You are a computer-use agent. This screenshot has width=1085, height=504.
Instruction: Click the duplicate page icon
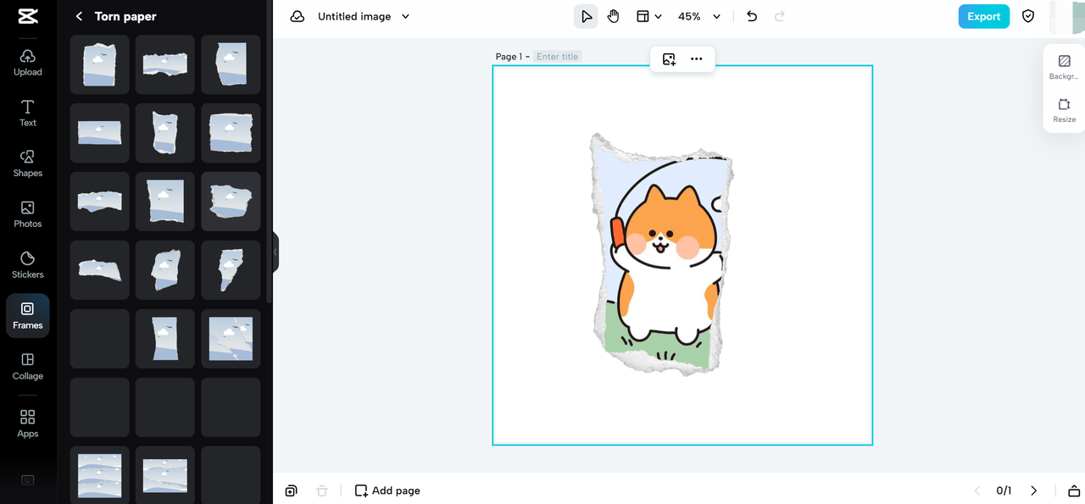(x=291, y=490)
